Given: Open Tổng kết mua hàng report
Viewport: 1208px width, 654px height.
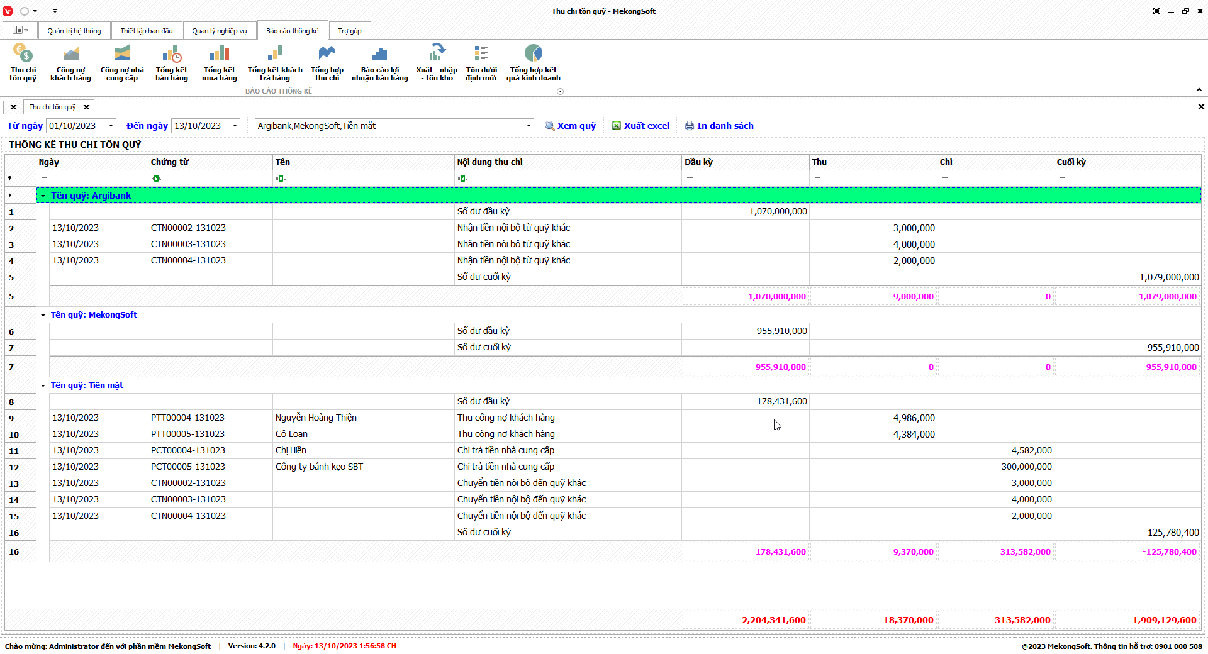Looking at the screenshot, I should click(220, 62).
